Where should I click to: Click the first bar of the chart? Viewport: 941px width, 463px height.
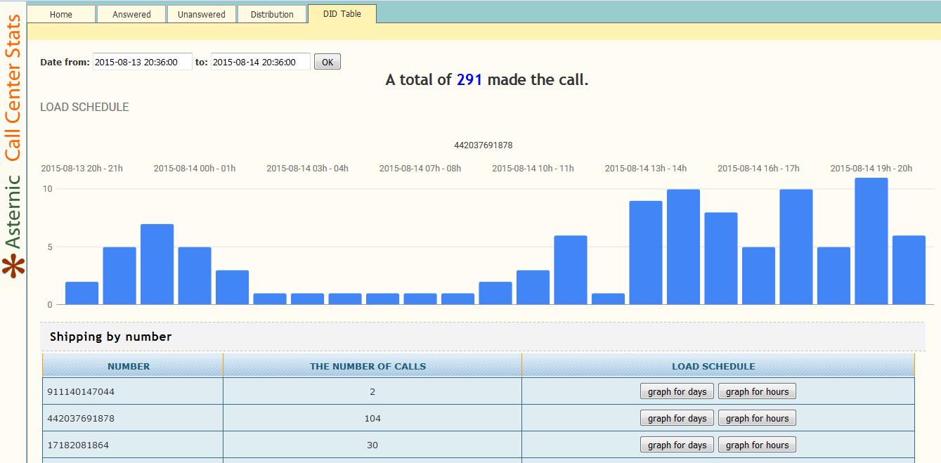[82, 293]
